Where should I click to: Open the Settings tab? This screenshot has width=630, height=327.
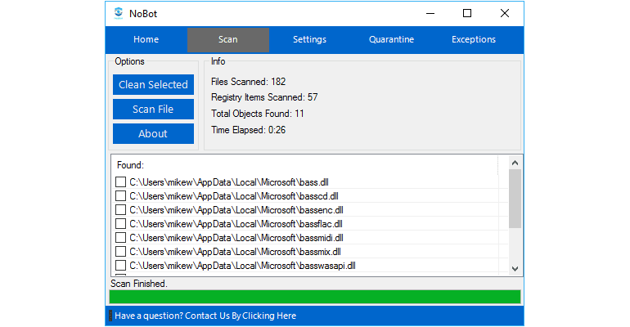click(x=309, y=39)
